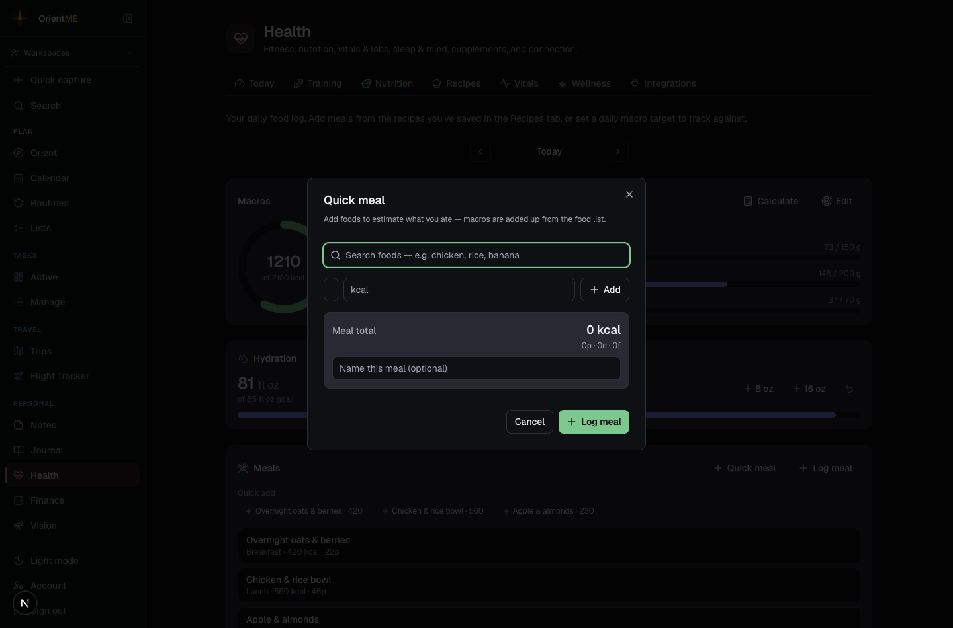Click the Calculate macros button
Screen dimensions: 953x628
770,201
